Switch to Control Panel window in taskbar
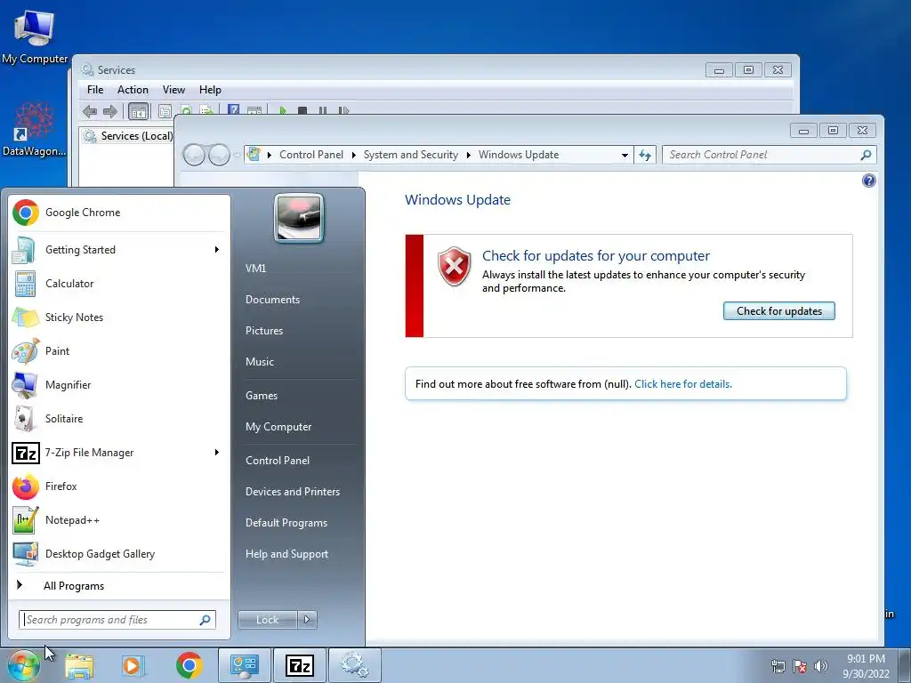911x683 pixels. [244, 665]
